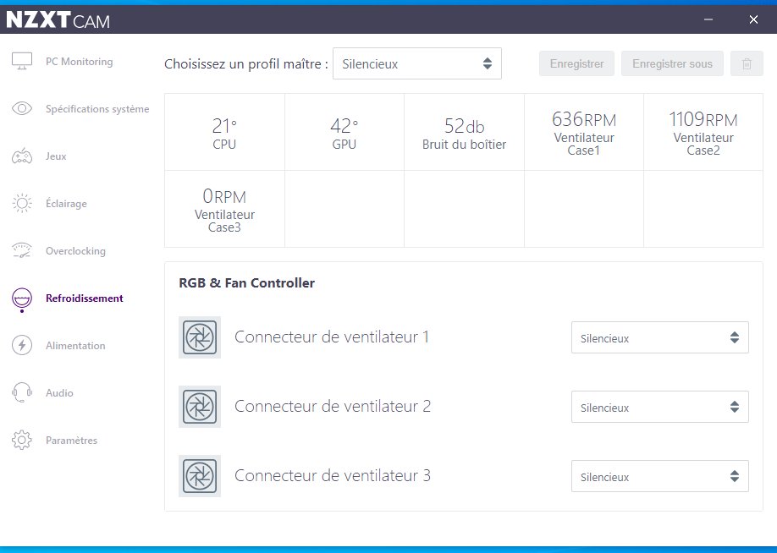The width and height of the screenshot is (777, 553).
Task: Click the Alimentation lightning bolt icon
Action: coord(22,346)
